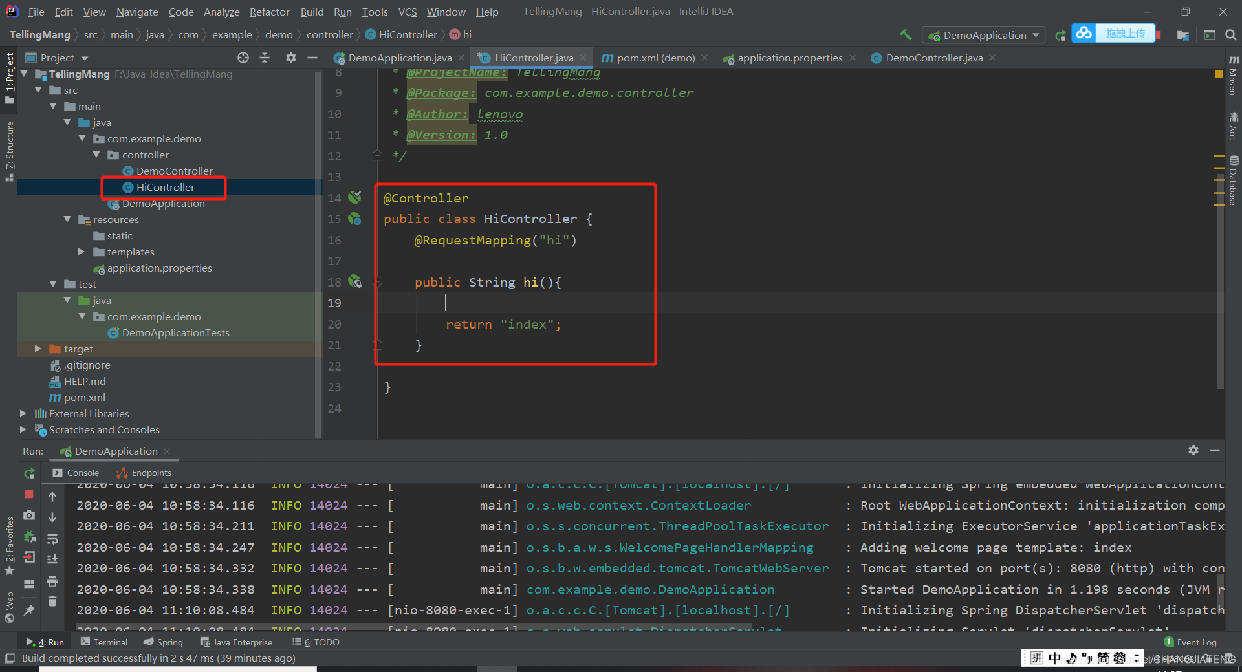Expand the target folder
The height and width of the screenshot is (672, 1242).
coord(38,349)
